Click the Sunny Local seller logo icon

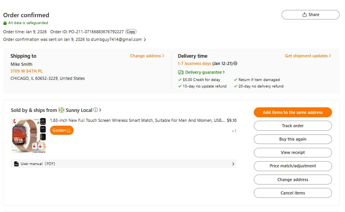pyautogui.click(x=61, y=110)
